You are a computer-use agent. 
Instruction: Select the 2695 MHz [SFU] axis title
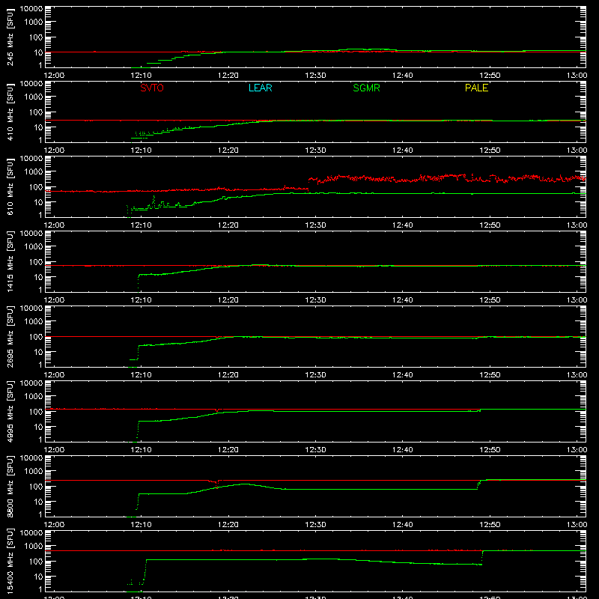[x=10, y=336]
